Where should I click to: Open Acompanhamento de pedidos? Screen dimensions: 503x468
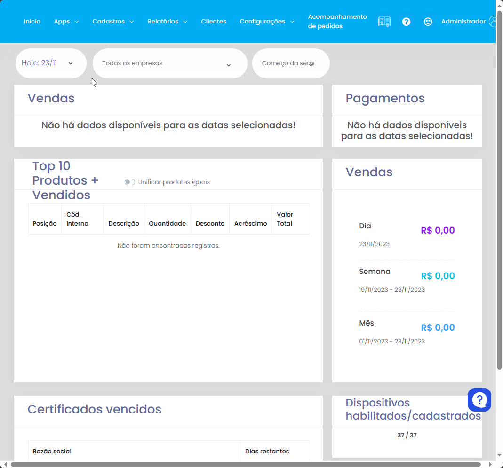coord(337,22)
